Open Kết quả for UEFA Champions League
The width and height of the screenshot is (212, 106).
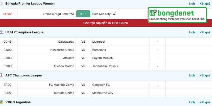tap(205, 32)
